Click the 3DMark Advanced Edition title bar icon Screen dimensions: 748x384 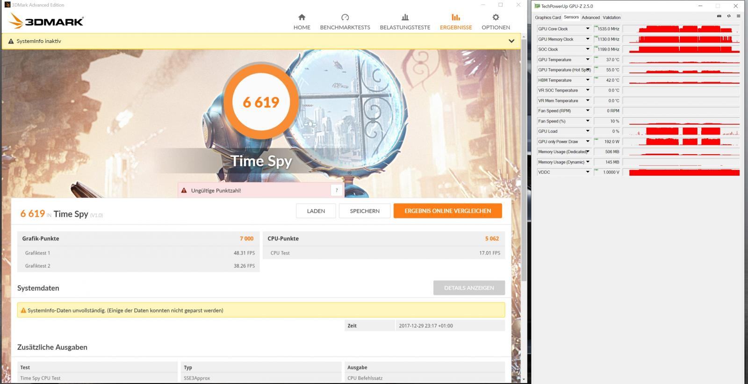point(7,5)
